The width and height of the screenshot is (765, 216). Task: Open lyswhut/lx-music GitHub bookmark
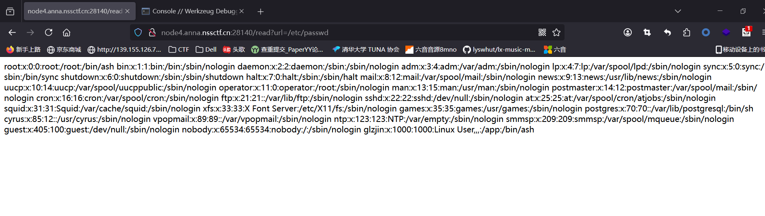(499, 49)
